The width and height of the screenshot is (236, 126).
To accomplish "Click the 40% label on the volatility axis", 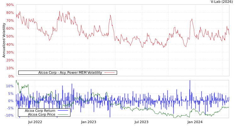I will [x=10, y=44].
